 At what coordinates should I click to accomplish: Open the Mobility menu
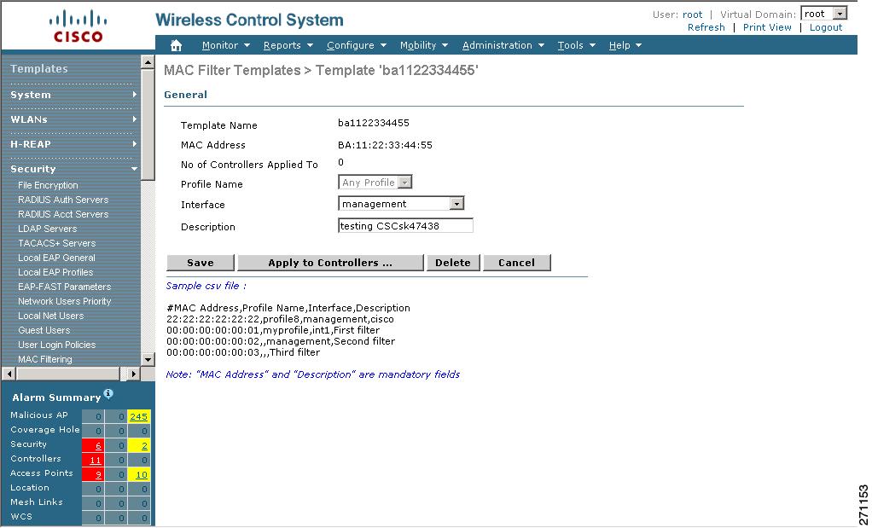click(424, 45)
